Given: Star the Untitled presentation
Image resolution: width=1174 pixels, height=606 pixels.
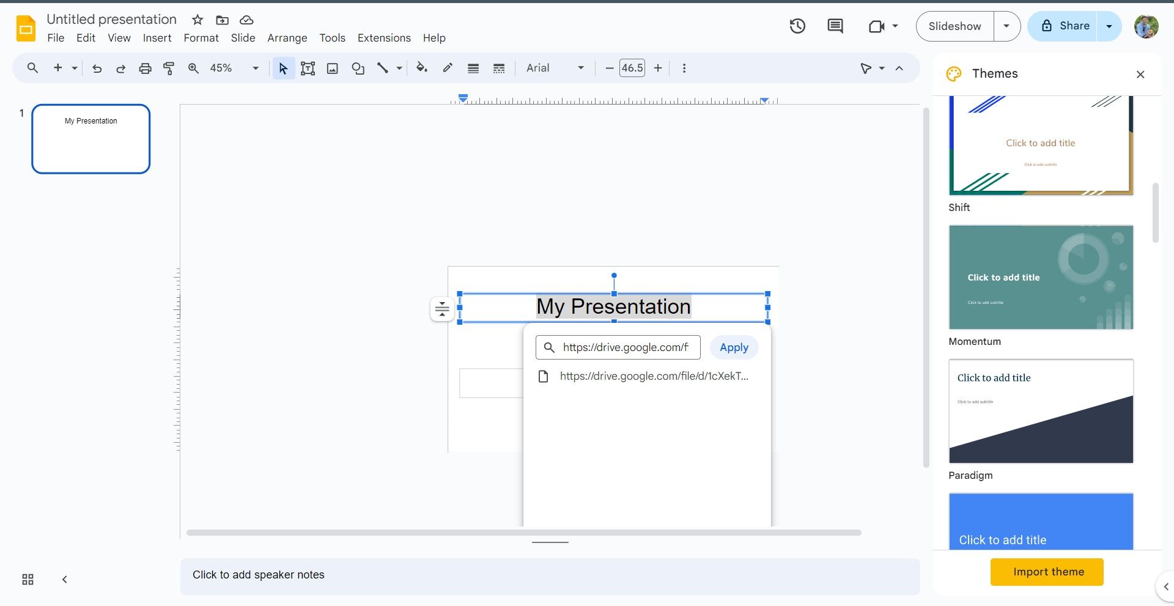Looking at the screenshot, I should (198, 20).
